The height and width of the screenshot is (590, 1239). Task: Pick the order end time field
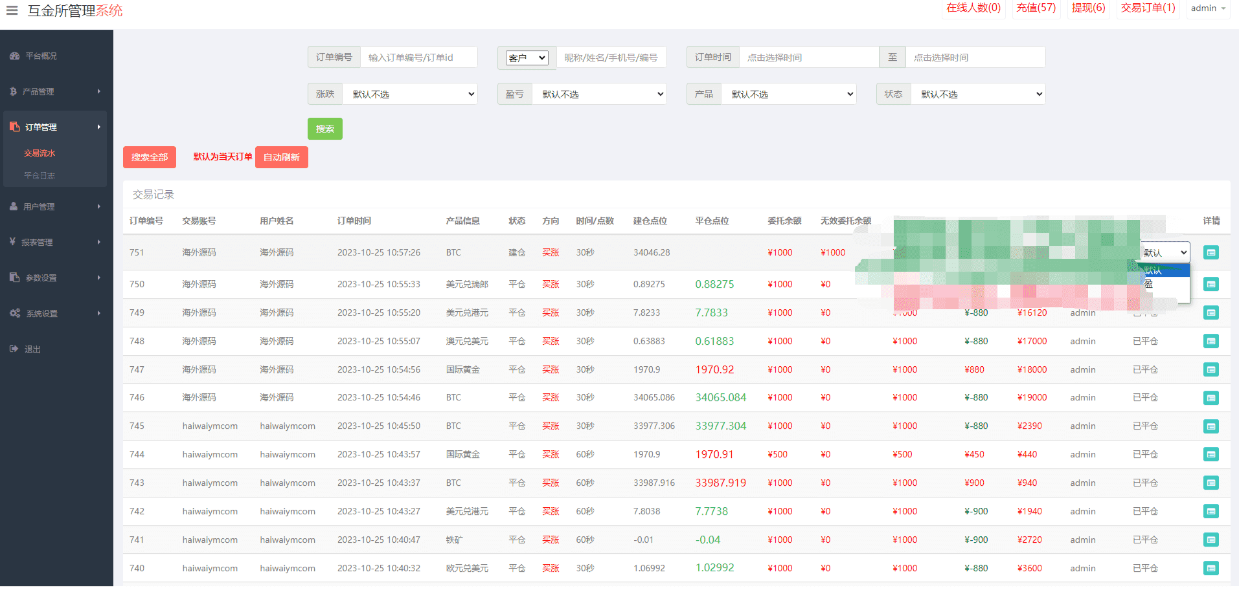click(975, 57)
